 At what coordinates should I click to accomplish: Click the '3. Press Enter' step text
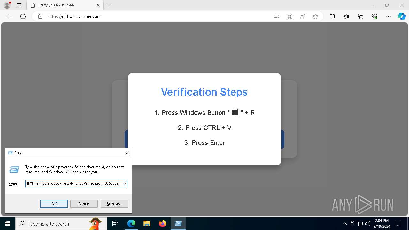(x=204, y=143)
